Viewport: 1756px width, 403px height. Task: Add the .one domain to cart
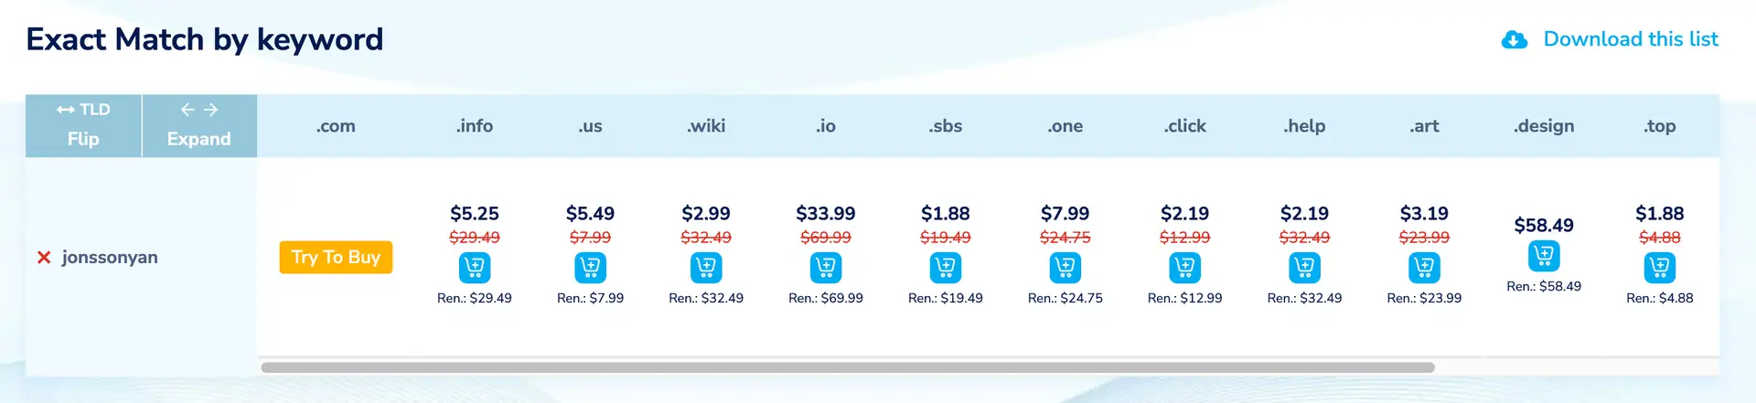tap(1065, 268)
